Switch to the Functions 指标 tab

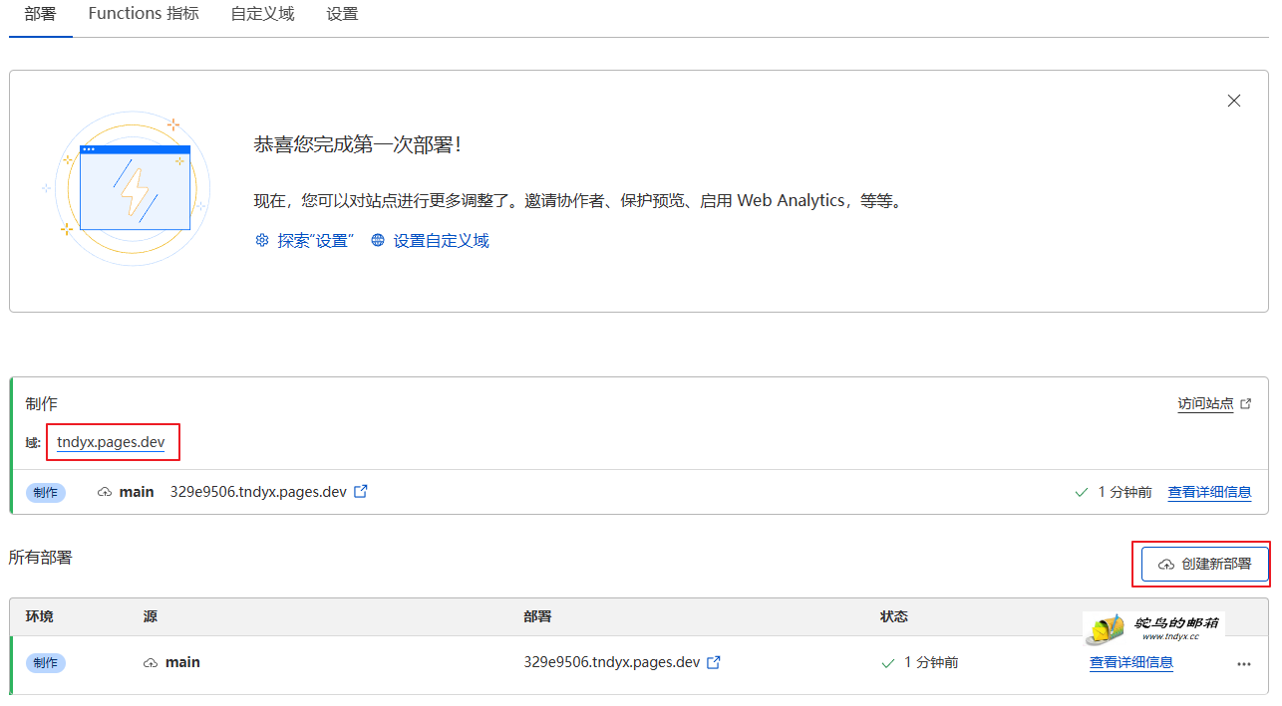[x=143, y=14]
